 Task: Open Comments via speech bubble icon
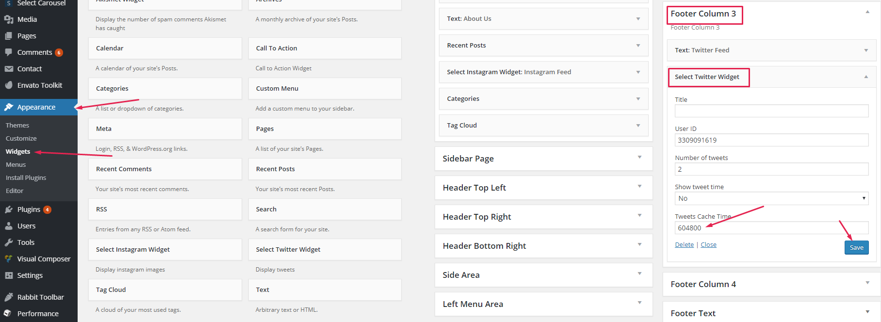coord(9,52)
